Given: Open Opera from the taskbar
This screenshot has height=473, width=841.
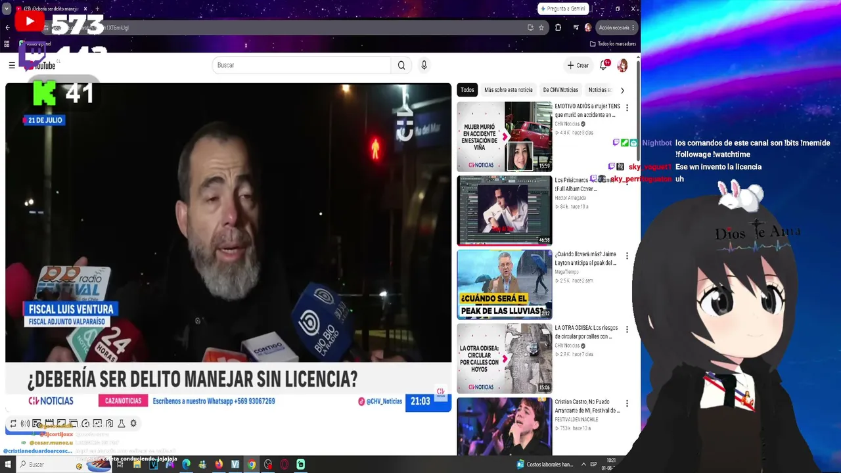Looking at the screenshot, I should pos(284,464).
